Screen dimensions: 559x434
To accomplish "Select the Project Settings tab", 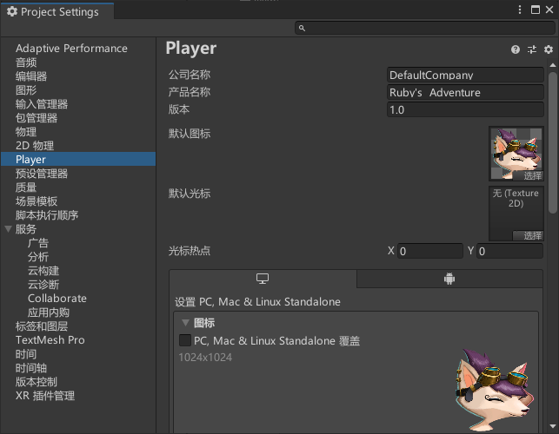I will [57, 12].
